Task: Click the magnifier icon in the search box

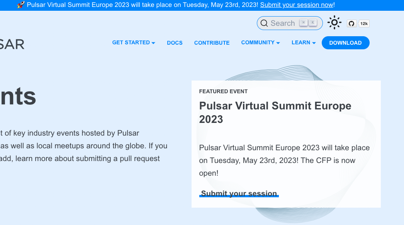Action: pos(264,23)
